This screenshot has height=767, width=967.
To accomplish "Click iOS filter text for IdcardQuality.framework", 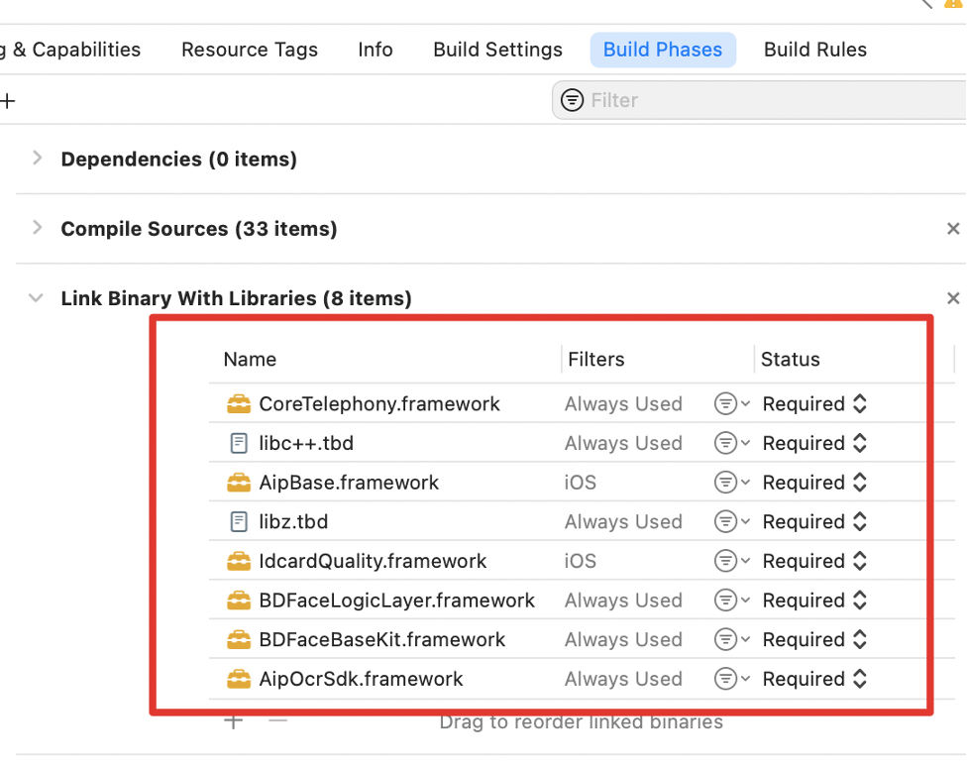I will click(581, 561).
